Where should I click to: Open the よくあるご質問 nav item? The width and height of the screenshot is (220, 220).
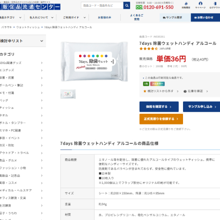pyautogui.click(x=137, y=17)
